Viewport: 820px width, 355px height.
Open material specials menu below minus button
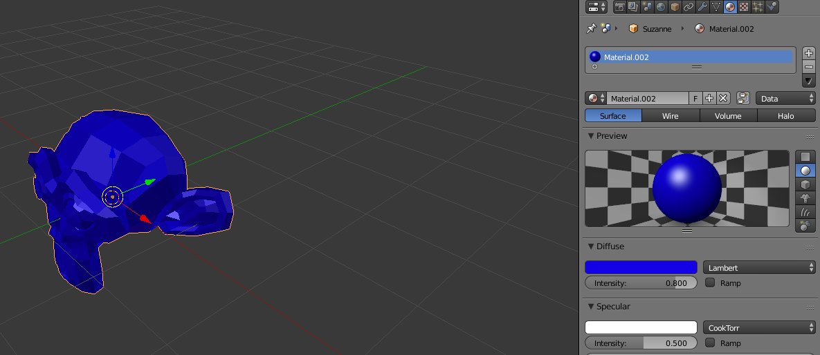808,81
